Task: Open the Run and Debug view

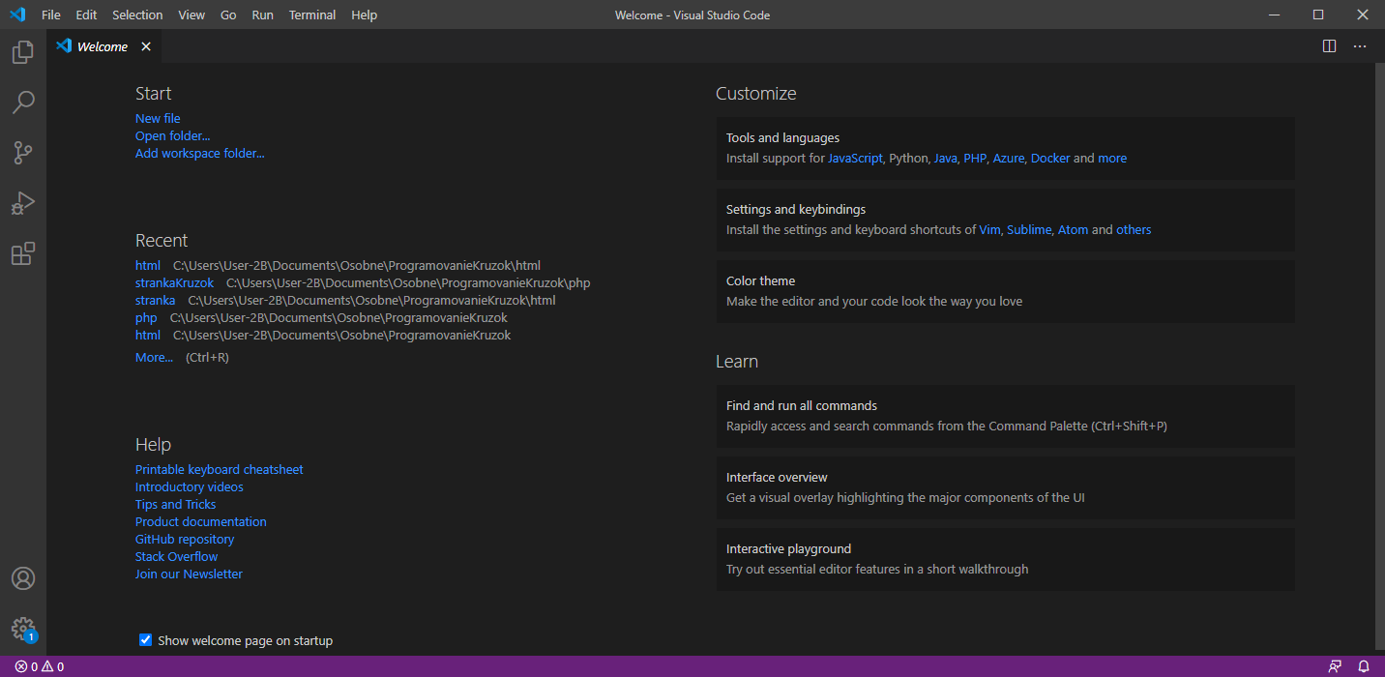Action: point(23,203)
